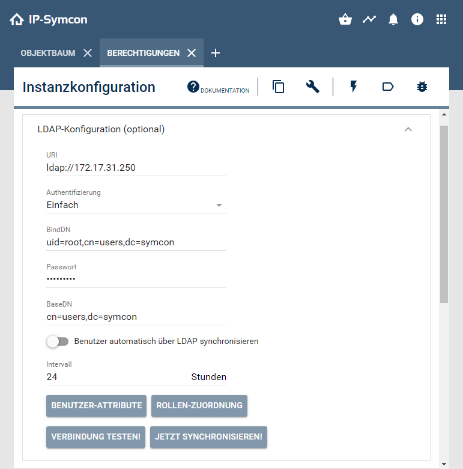Screen dimensions: 463x469
Task: Add a new tab with plus
Action: pos(216,53)
